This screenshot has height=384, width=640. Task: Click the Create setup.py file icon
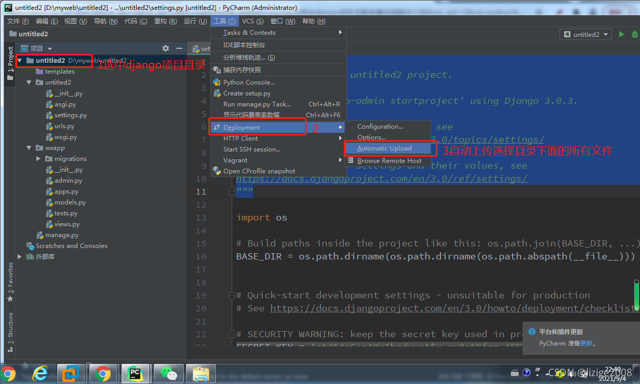point(217,93)
